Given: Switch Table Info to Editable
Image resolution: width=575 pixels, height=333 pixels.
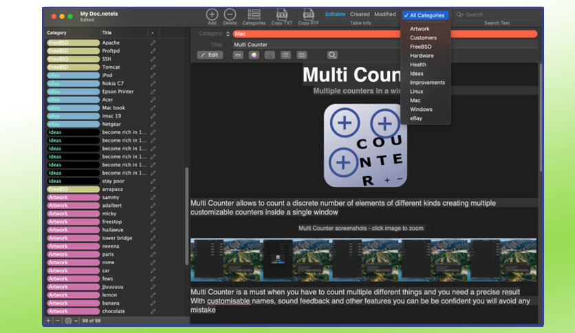Looking at the screenshot, I should point(335,14).
